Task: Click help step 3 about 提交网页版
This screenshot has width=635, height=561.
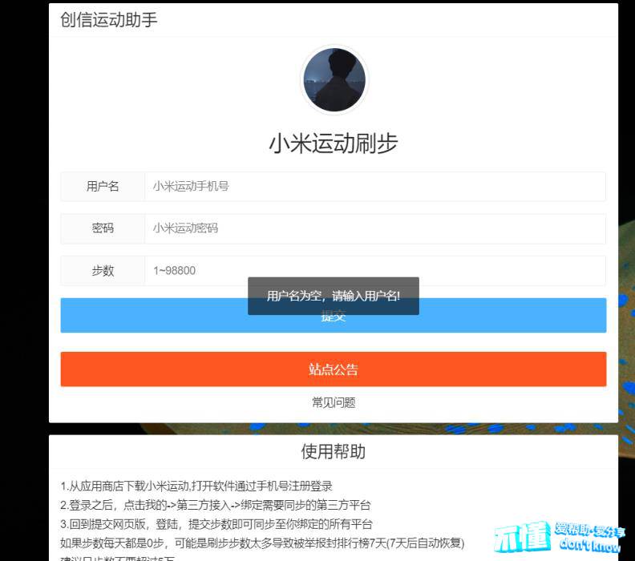Action: click(x=216, y=524)
